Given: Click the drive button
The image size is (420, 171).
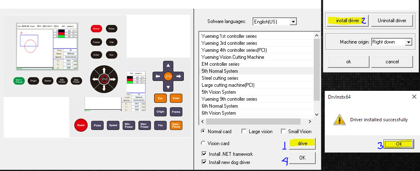Looking at the screenshot, I should (x=303, y=143).
